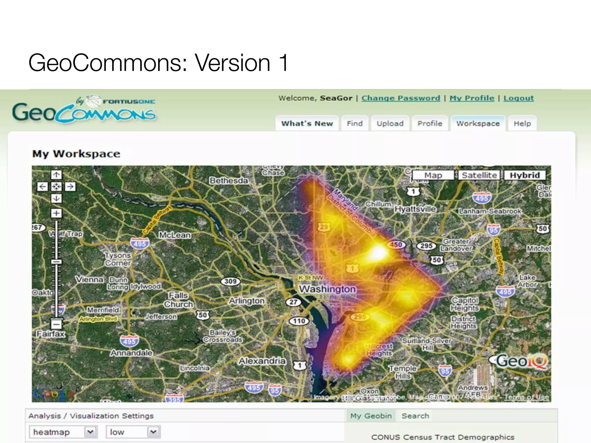The image size is (591, 443).
Task: Open the Help tab
Action: [x=522, y=123]
